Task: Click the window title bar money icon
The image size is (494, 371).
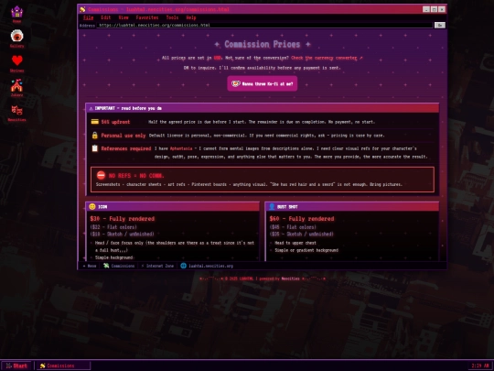Action: (82, 9)
